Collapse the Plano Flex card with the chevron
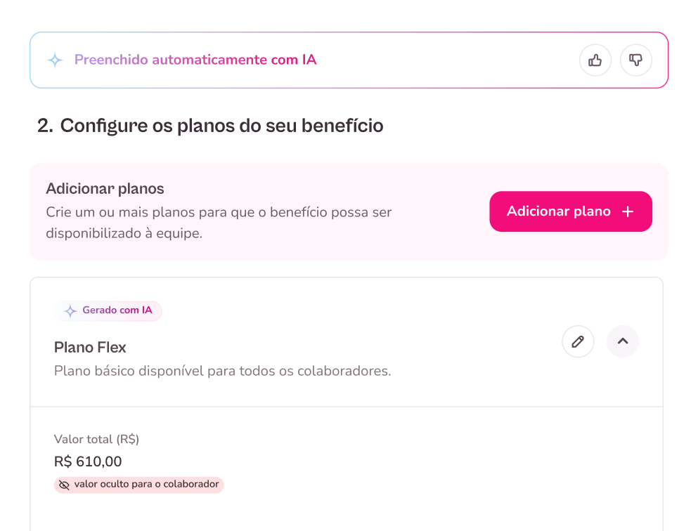This screenshot has width=698, height=531. tap(622, 341)
